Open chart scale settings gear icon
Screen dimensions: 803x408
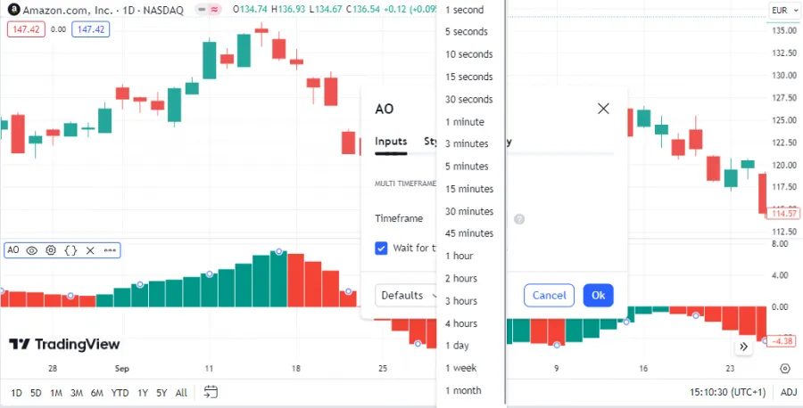click(x=785, y=368)
